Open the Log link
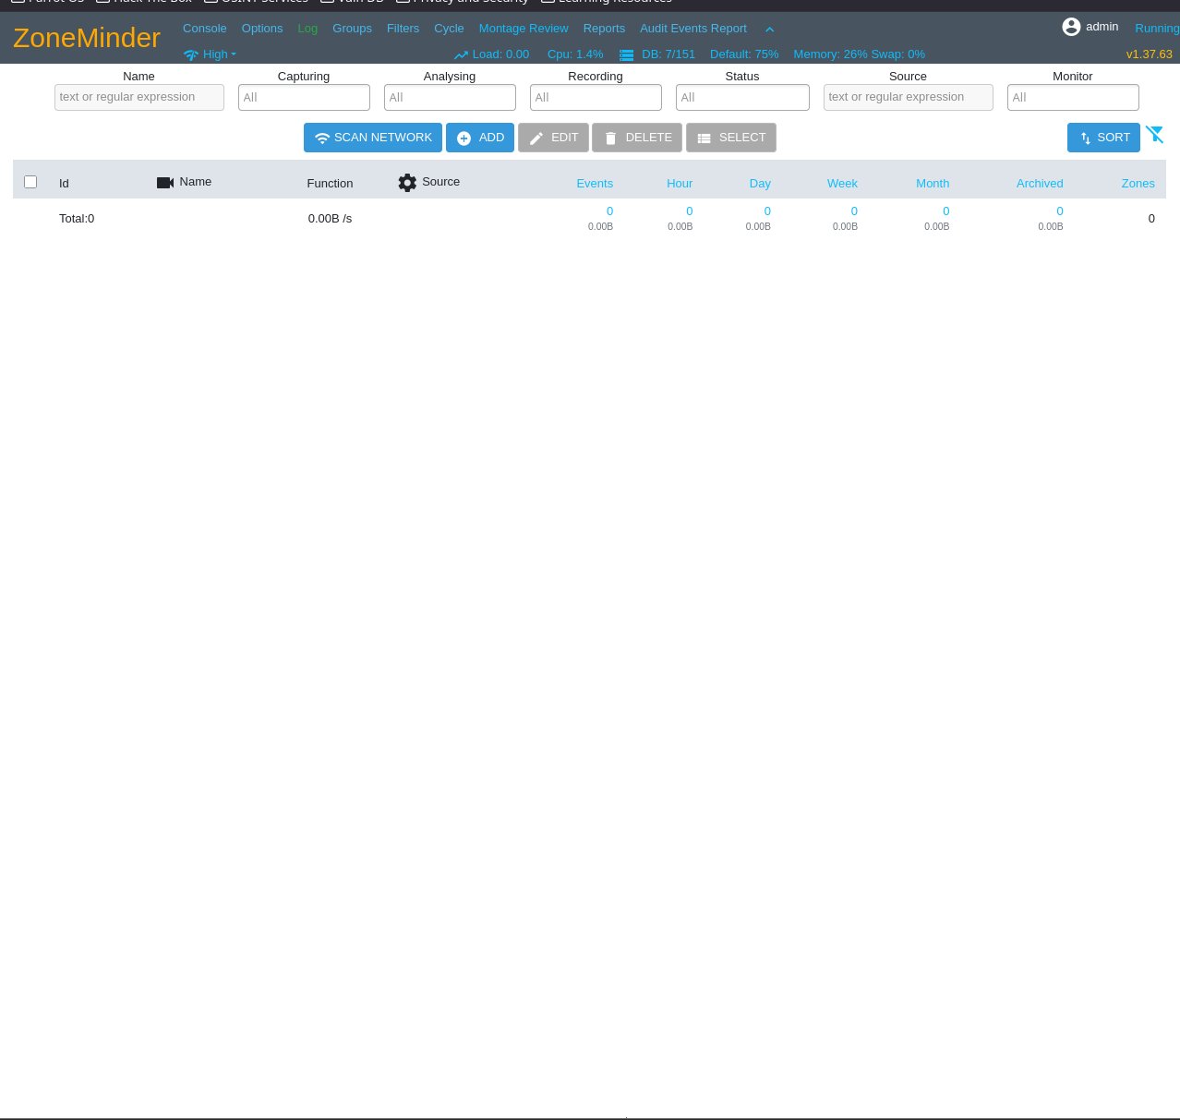The height and width of the screenshot is (1120, 1180). [307, 29]
